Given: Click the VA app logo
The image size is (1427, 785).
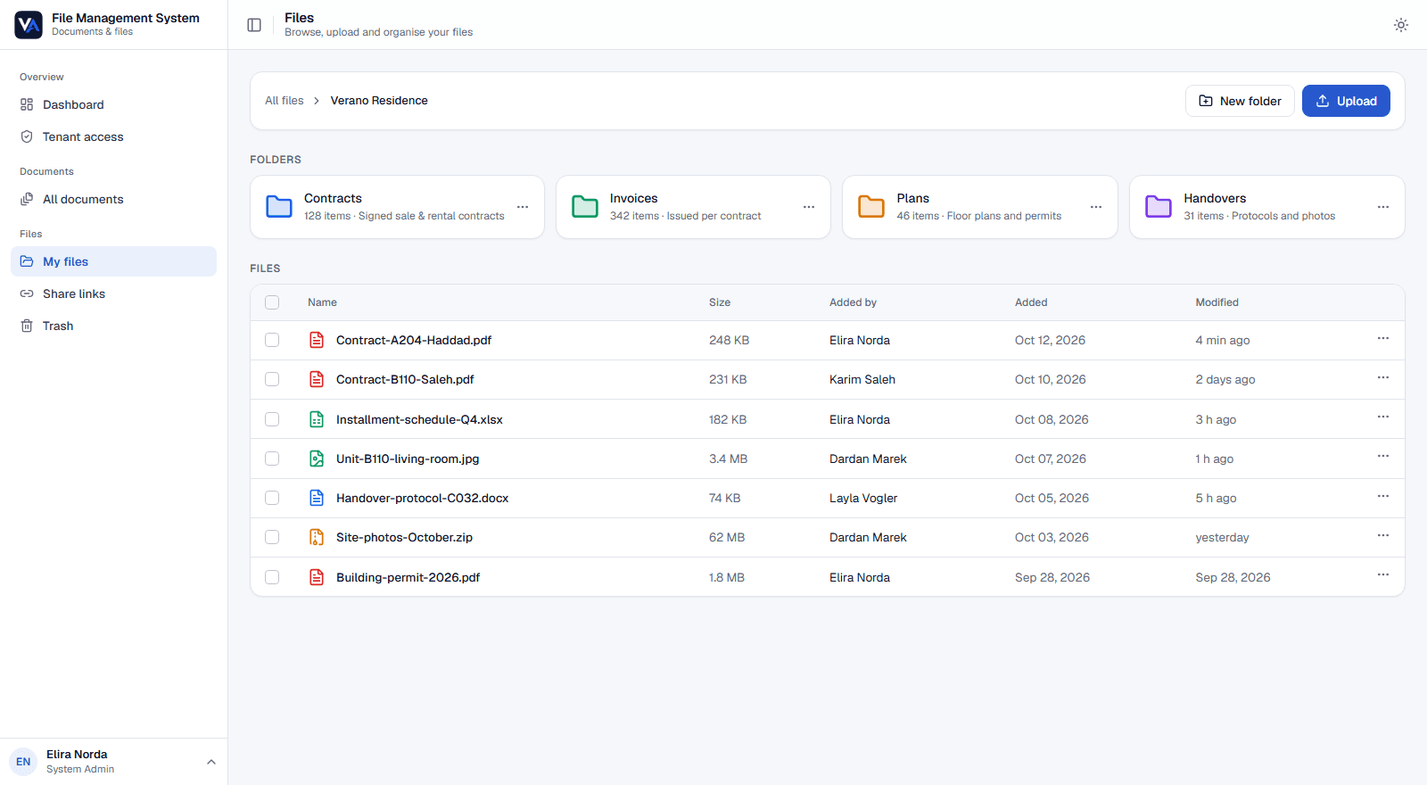Looking at the screenshot, I should [x=29, y=25].
